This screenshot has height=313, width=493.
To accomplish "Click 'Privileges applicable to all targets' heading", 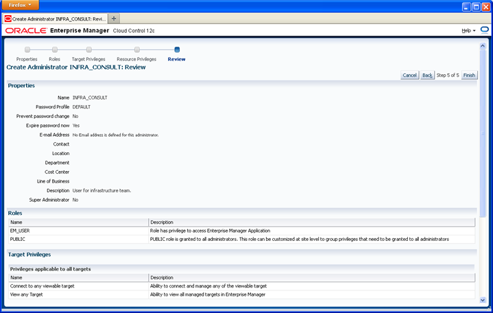I will pyautogui.click(x=50, y=269).
